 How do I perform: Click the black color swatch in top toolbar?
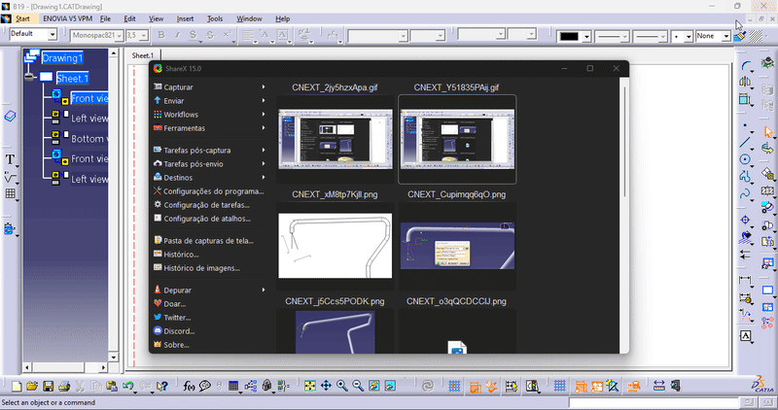570,37
